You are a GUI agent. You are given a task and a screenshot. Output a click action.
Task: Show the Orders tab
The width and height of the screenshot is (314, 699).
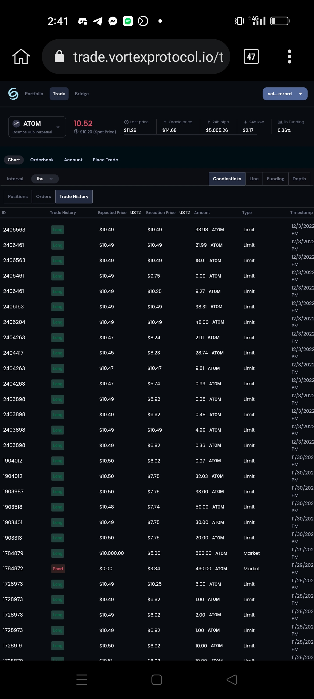[44, 197]
